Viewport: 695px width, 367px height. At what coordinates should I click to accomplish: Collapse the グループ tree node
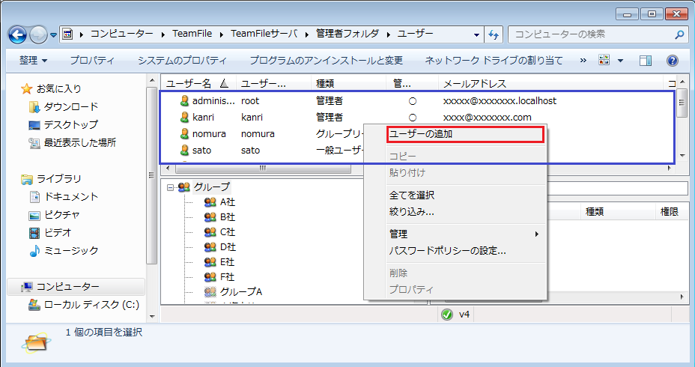[x=170, y=187]
